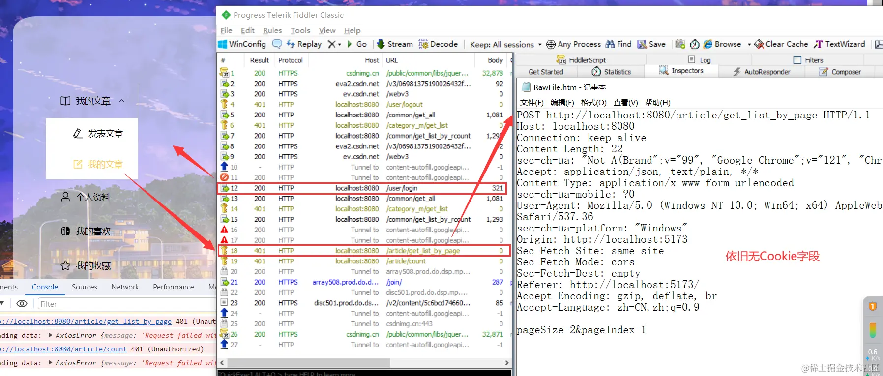Switch to the Filters tab

point(808,60)
